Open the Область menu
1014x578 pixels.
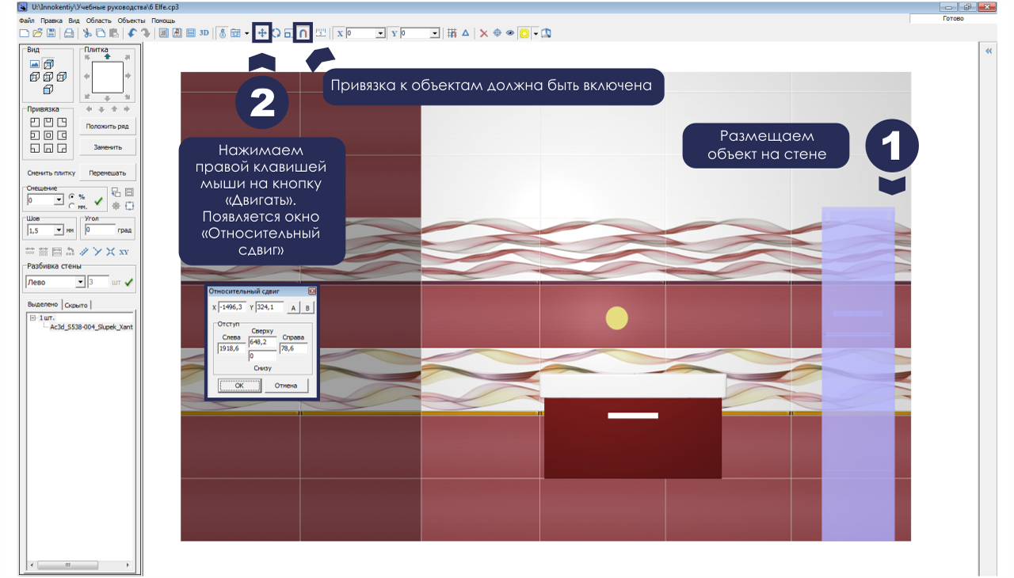[98, 20]
